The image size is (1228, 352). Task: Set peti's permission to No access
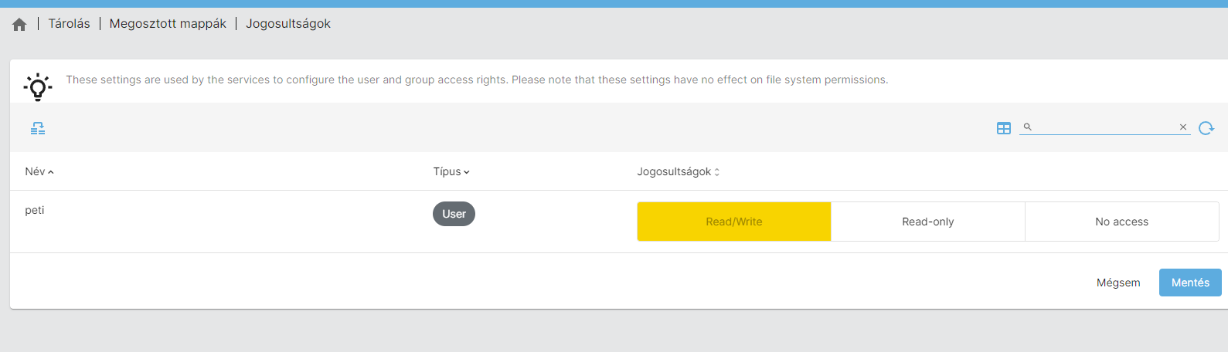(x=1121, y=222)
